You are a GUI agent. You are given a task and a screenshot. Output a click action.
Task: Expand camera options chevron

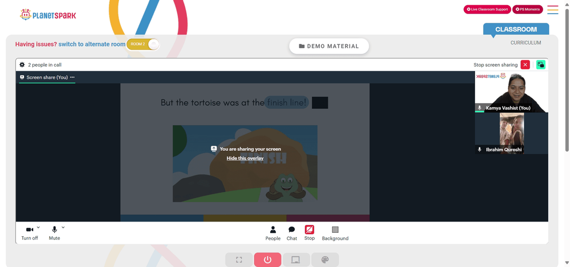[x=39, y=227]
